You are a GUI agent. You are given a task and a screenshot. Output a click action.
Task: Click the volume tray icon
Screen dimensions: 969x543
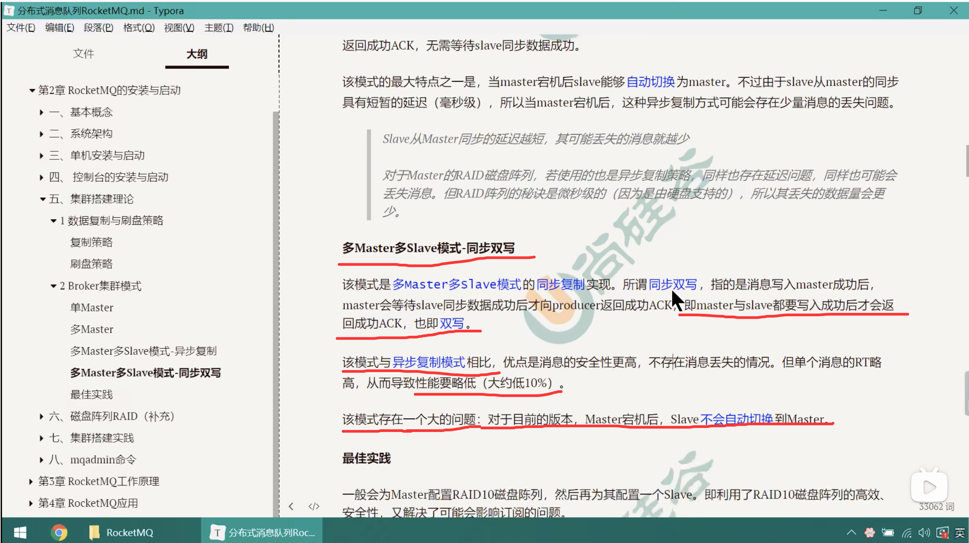tap(924, 533)
